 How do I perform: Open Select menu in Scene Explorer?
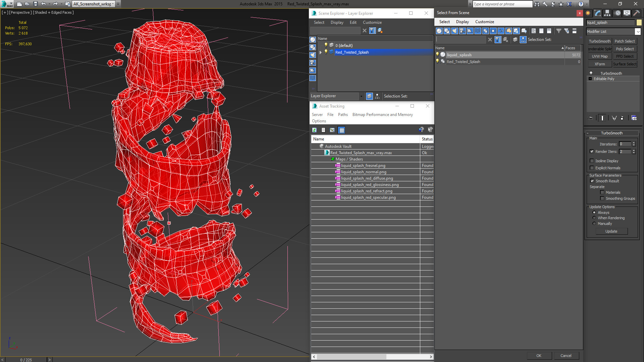[319, 22]
